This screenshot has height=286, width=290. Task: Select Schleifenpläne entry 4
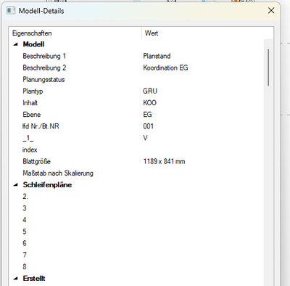[137, 220]
